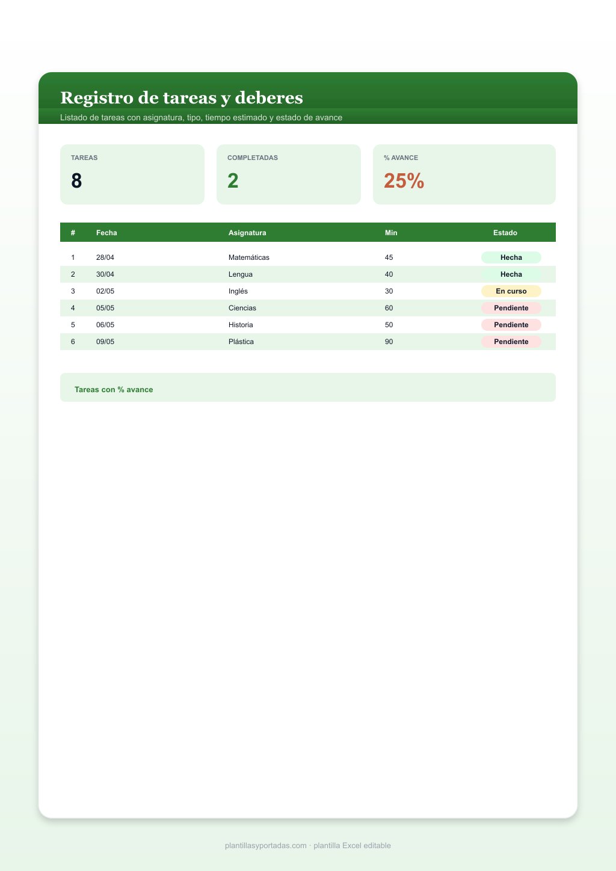Screen dimensions: 616x871
Task: Click row number 3 in the Inglés row
Action: click(73, 291)
